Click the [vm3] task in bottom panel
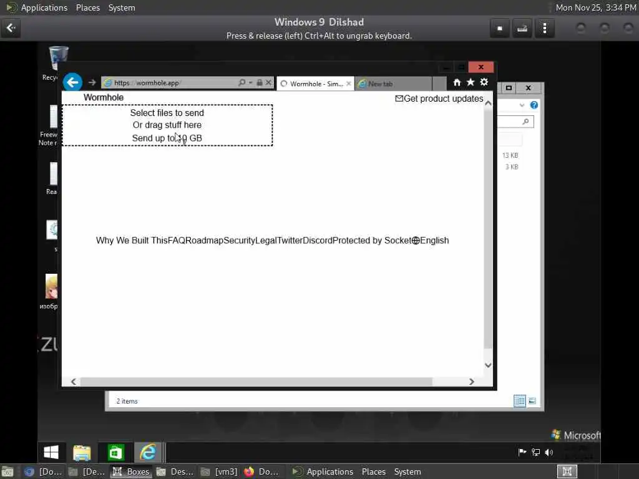 pyautogui.click(x=219, y=472)
